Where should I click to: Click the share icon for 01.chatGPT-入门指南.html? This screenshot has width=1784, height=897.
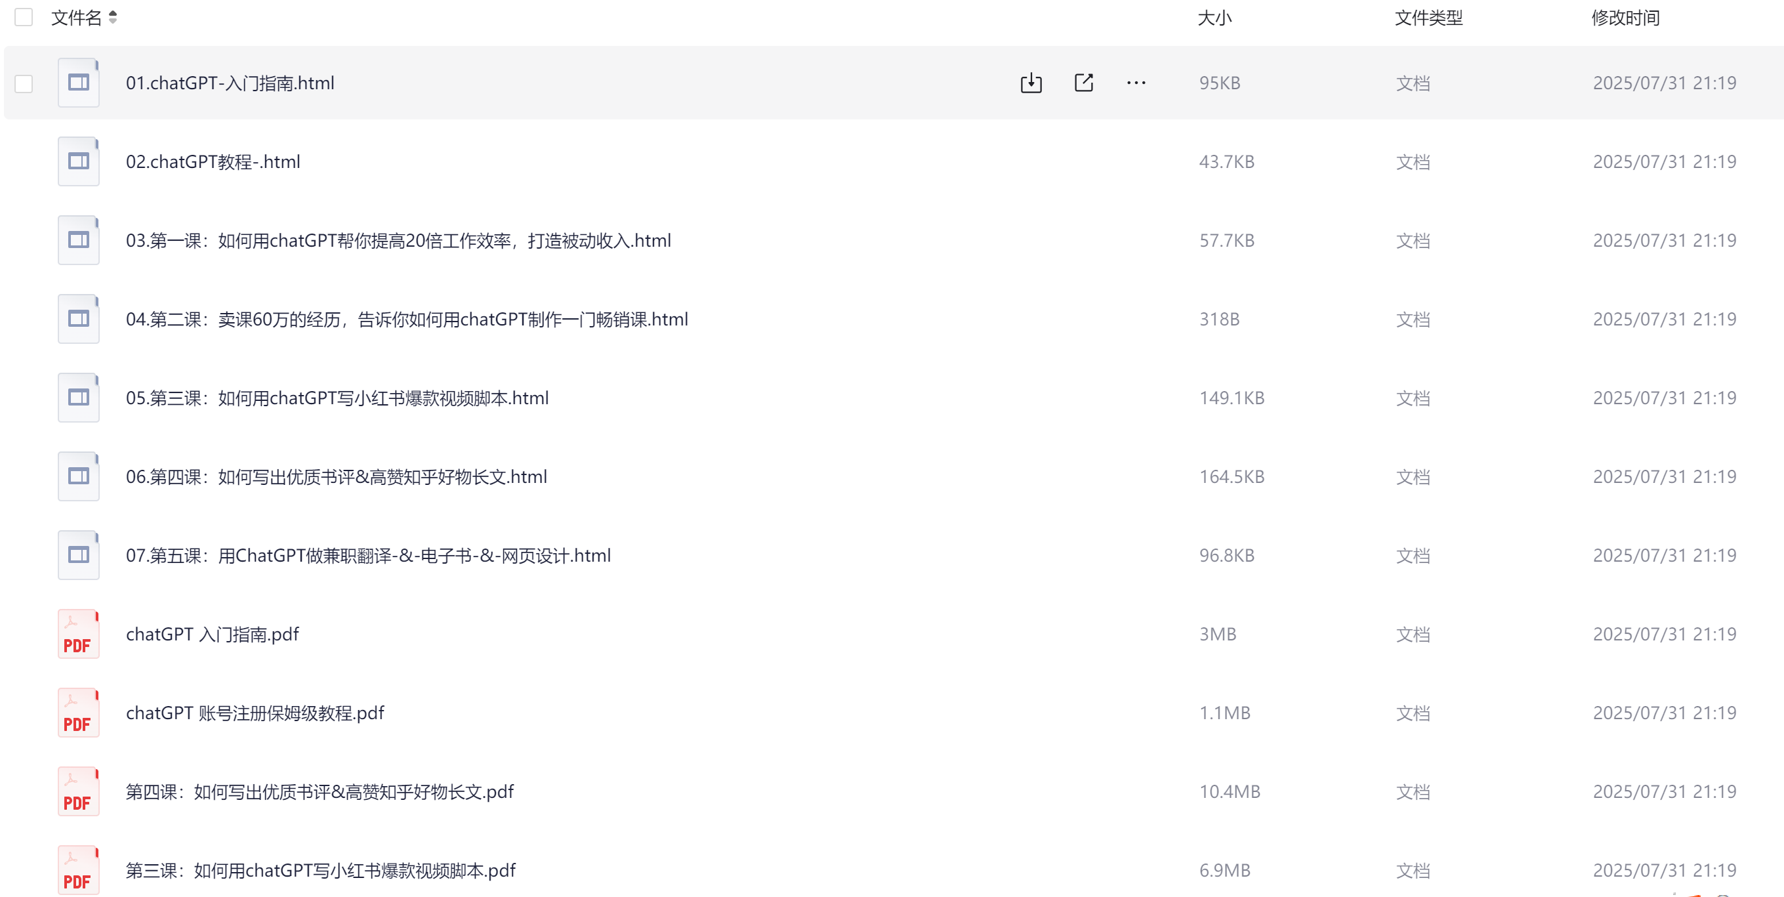pos(1084,83)
